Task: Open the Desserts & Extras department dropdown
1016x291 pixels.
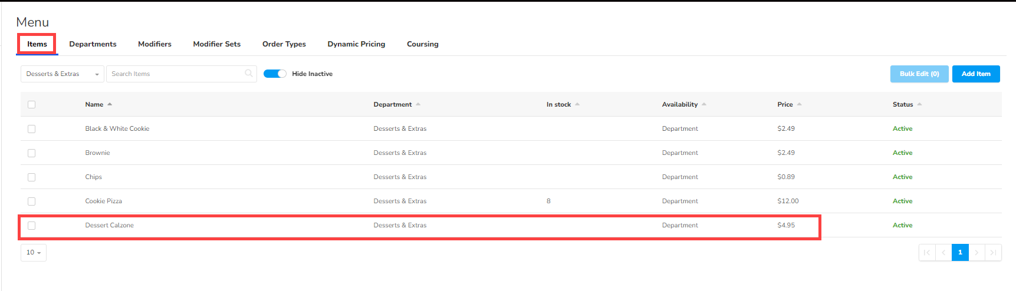Action: click(x=63, y=74)
